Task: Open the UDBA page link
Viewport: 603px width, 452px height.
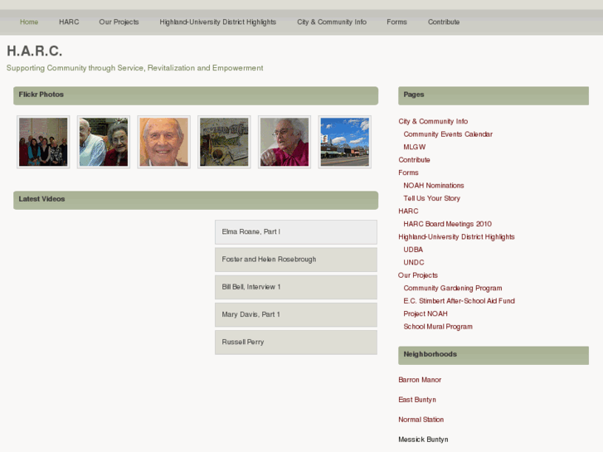Action: coord(413,250)
